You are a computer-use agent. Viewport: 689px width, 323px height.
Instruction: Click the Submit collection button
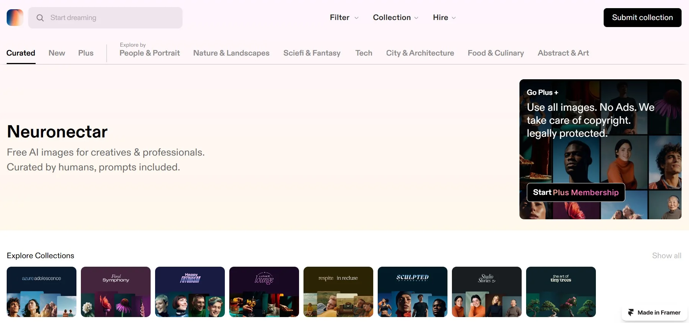click(642, 17)
